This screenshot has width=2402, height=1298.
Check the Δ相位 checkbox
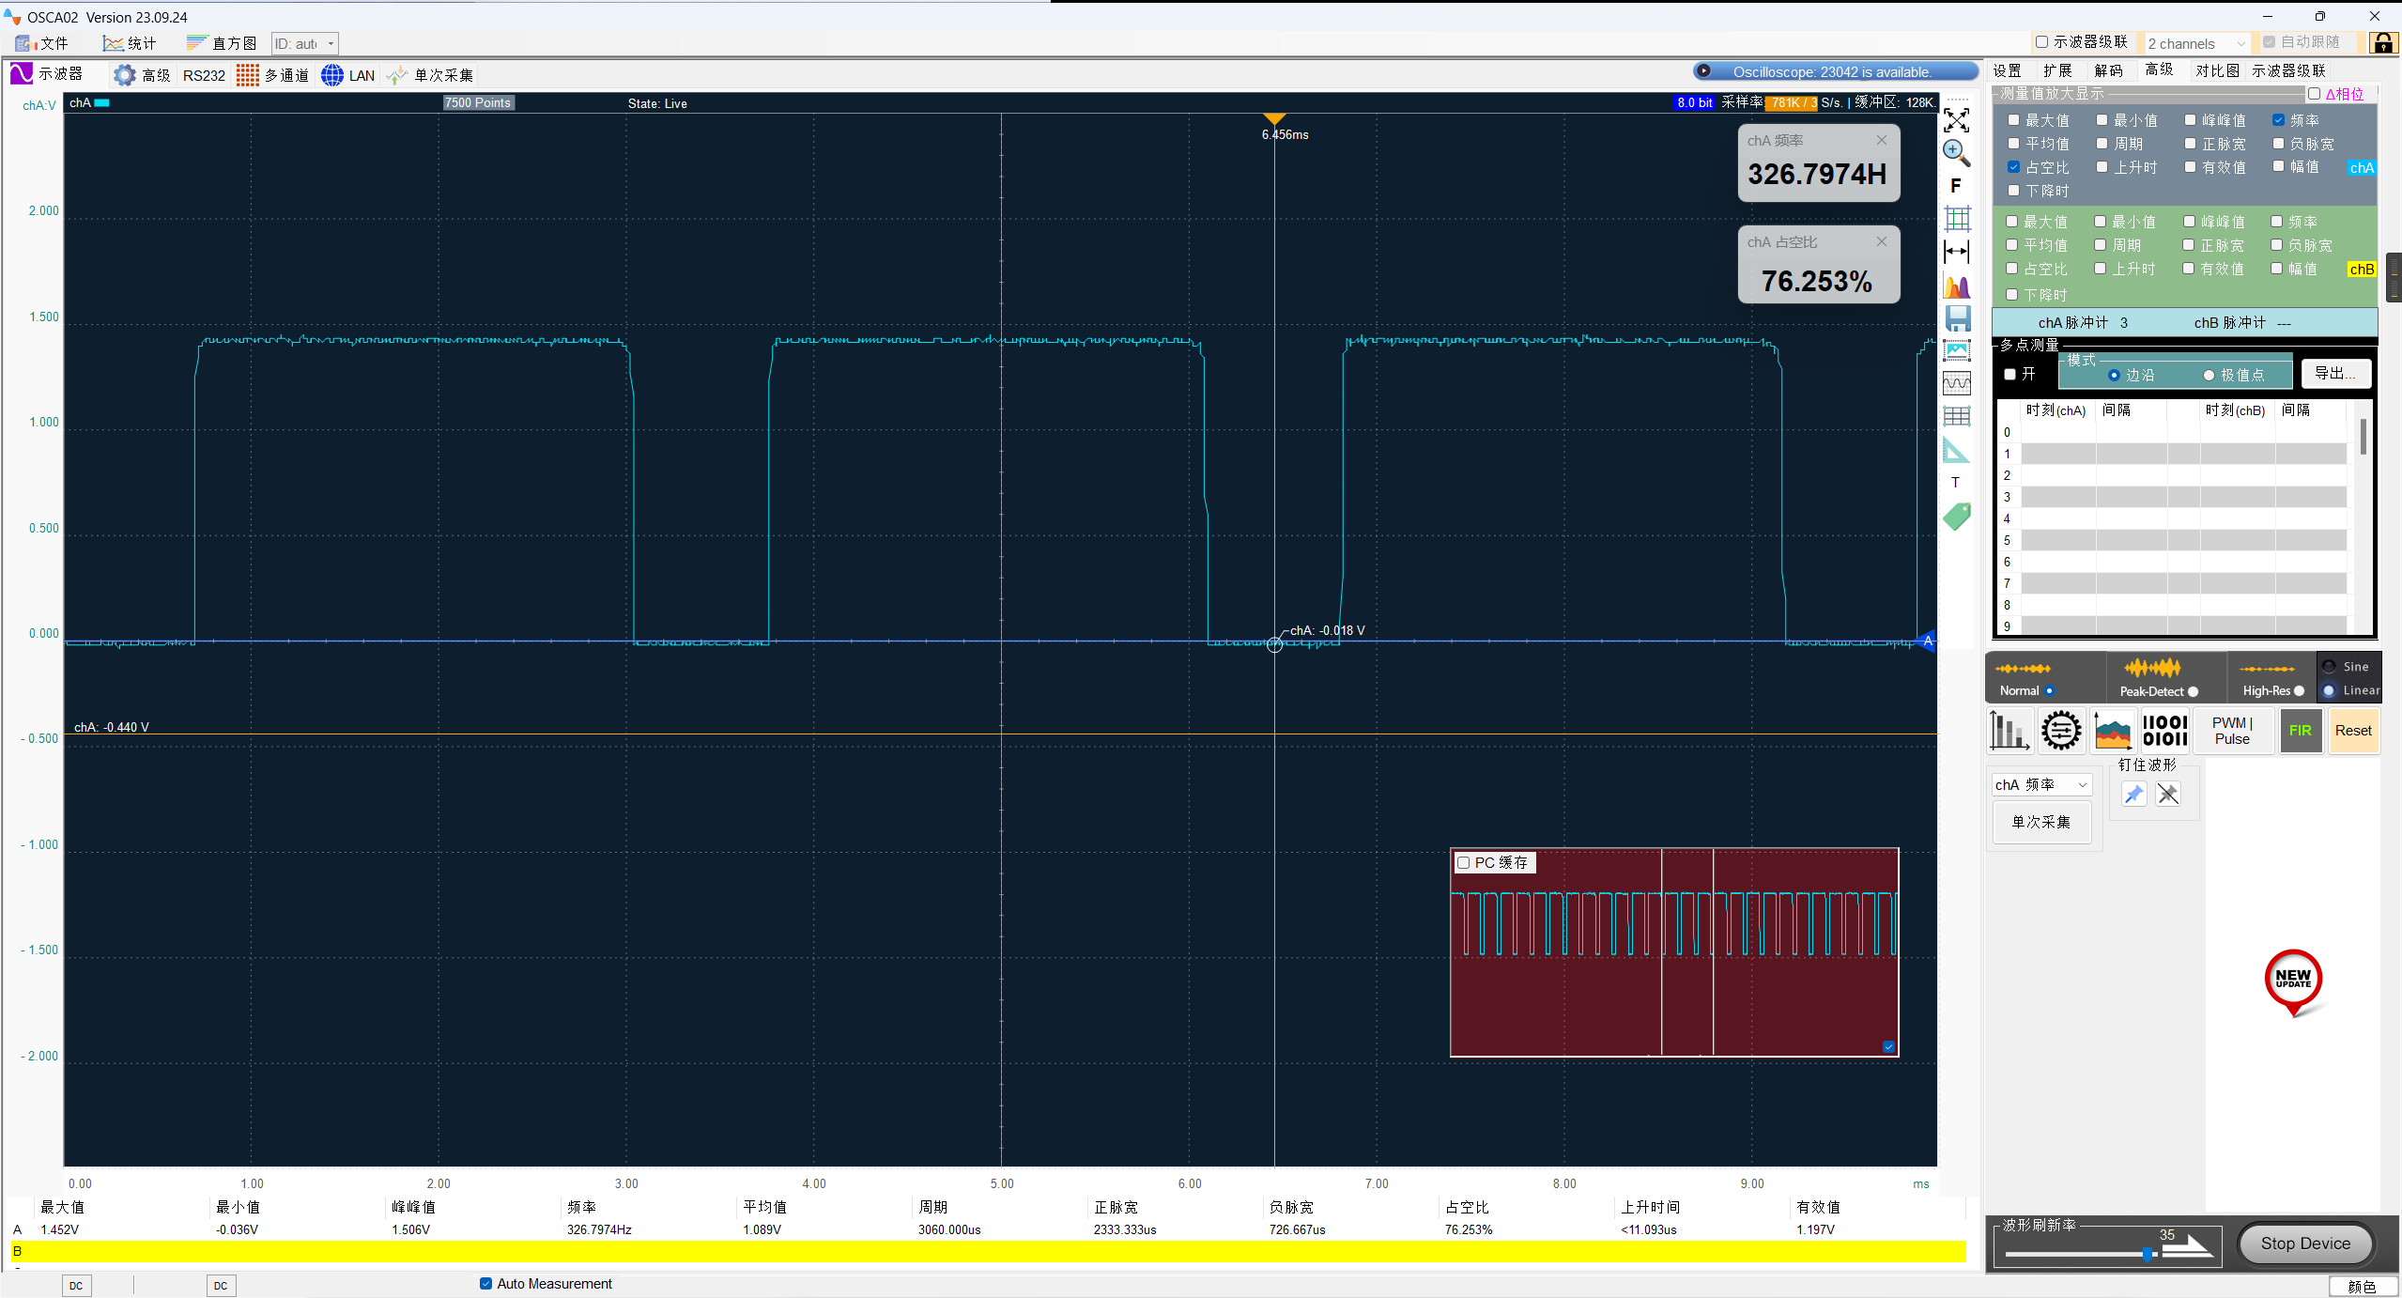tap(2315, 94)
